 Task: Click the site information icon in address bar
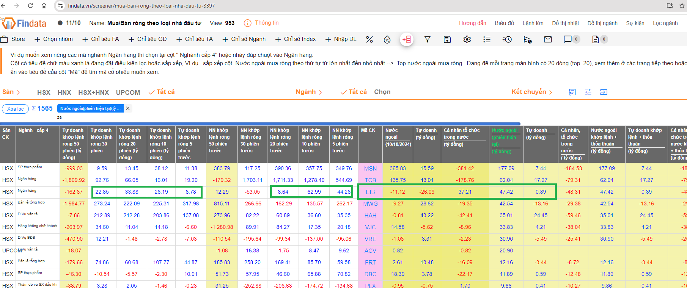tap(60, 6)
